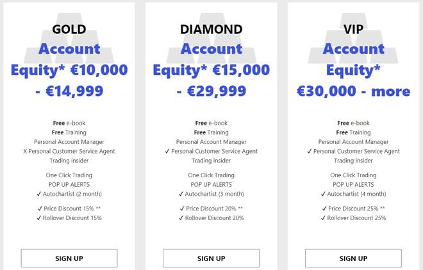Click the VIP account SIGN UP button
The width and height of the screenshot is (423, 270).
[353, 258]
